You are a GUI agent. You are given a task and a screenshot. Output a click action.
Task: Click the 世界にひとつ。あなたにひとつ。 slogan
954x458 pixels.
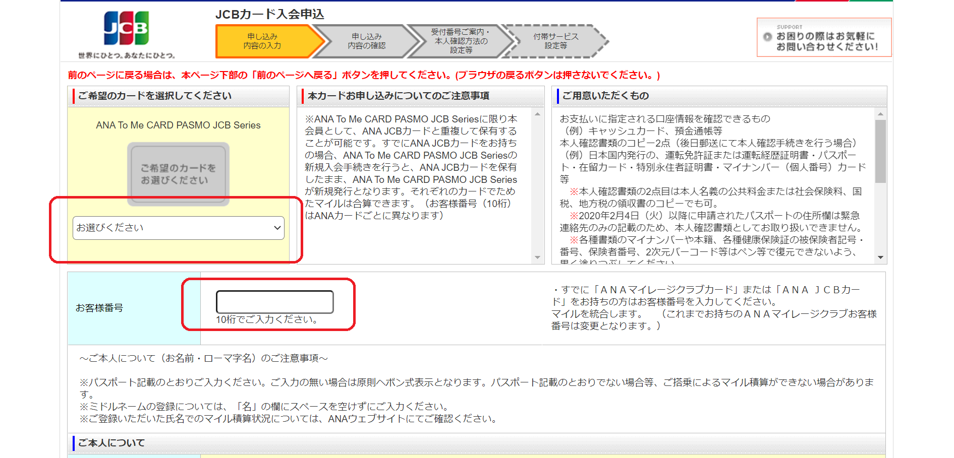point(126,55)
